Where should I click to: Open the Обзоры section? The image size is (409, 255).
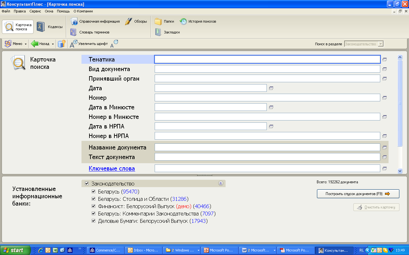click(x=136, y=21)
